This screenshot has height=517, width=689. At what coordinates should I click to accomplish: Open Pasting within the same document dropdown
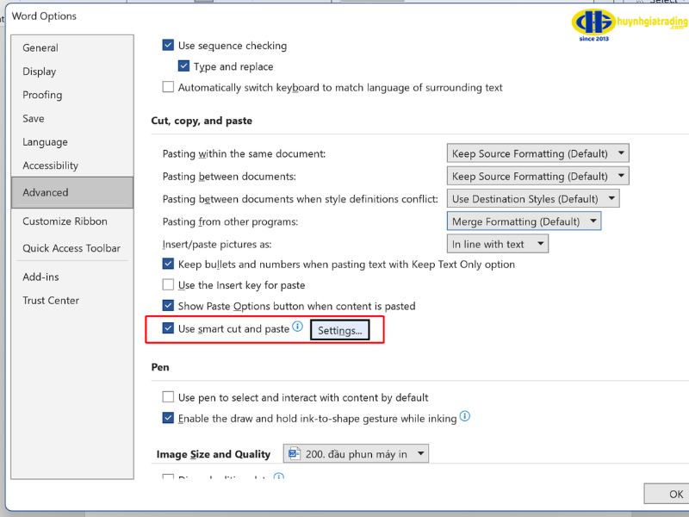point(537,153)
